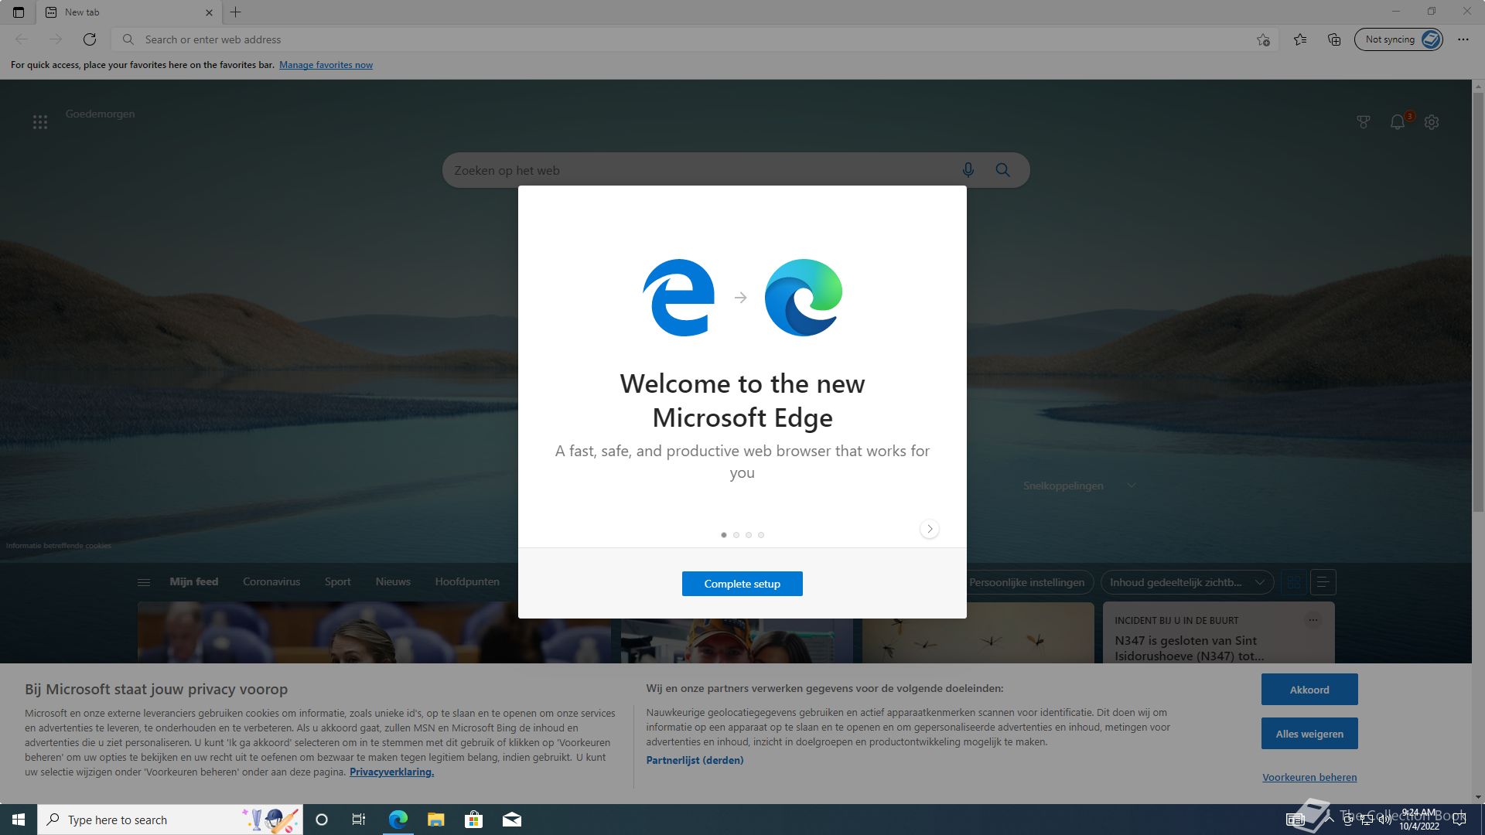Open the app launcher grid icon
The image size is (1485, 835).
[x=40, y=122]
